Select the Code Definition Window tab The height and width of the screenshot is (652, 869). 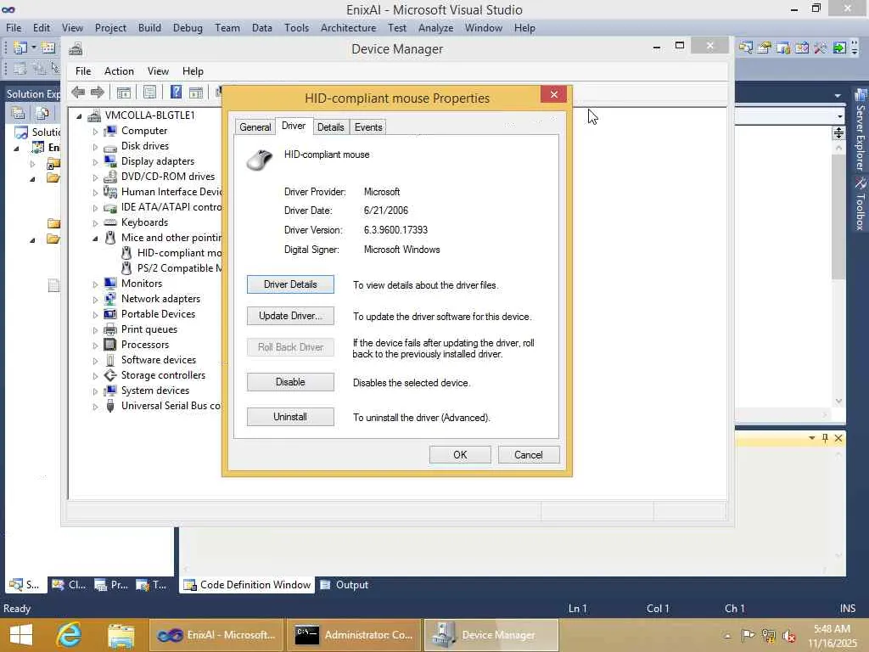(x=247, y=585)
